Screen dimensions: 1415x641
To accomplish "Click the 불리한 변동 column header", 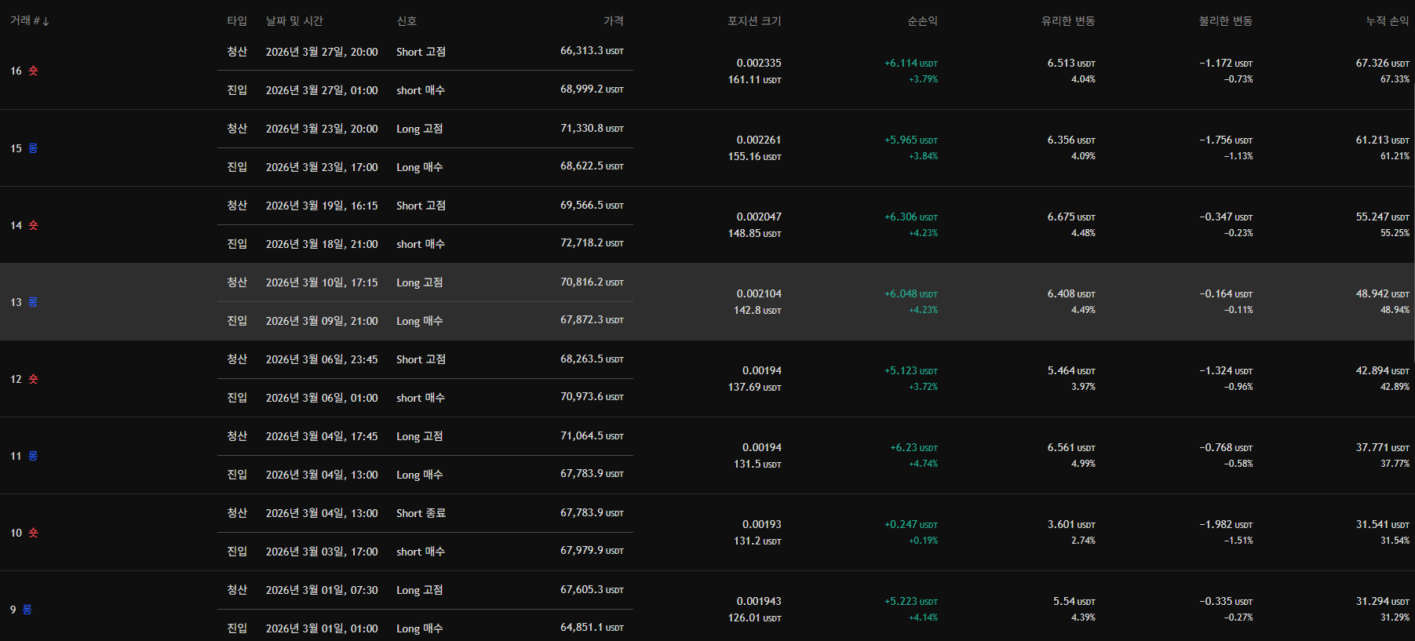I will pos(1225,21).
